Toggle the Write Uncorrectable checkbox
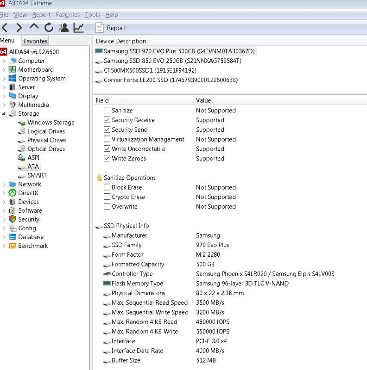367x370 pixels. pyautogui.click(x=107, y=148)
